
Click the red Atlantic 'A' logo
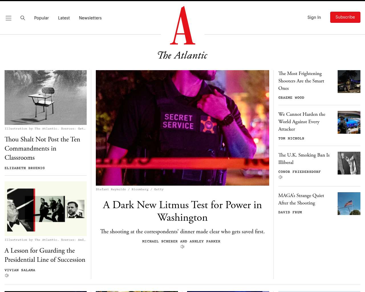pyautogui.click(x=183, y=25)
